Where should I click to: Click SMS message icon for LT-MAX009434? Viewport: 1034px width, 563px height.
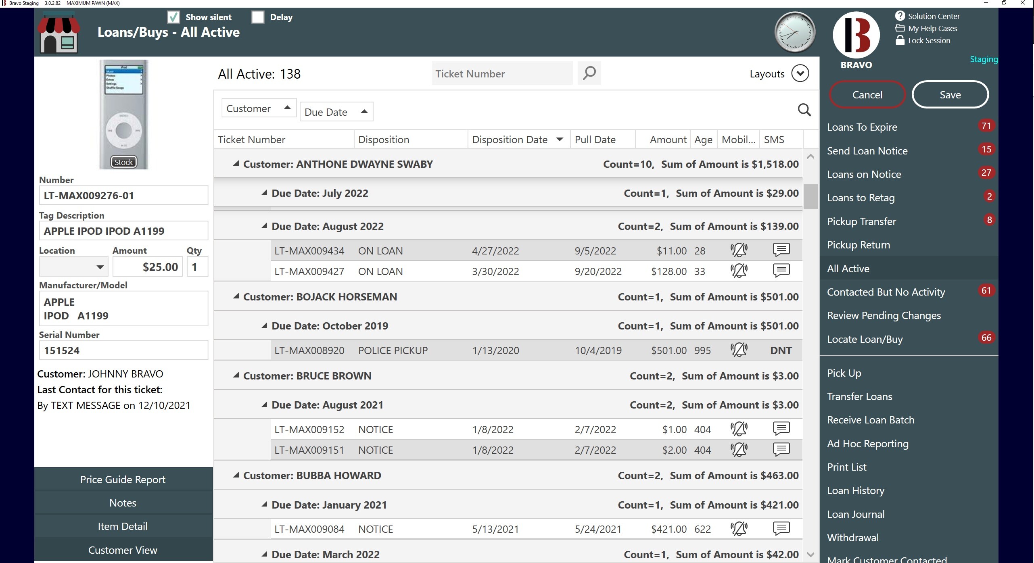[781, 250]
